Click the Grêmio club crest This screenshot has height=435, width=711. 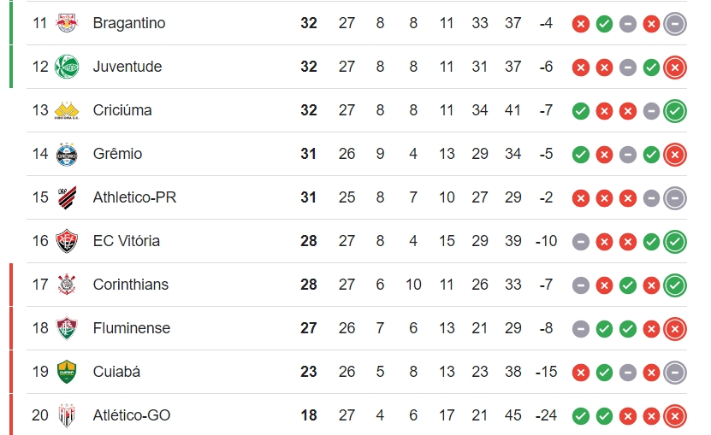[x=67, y=154]
